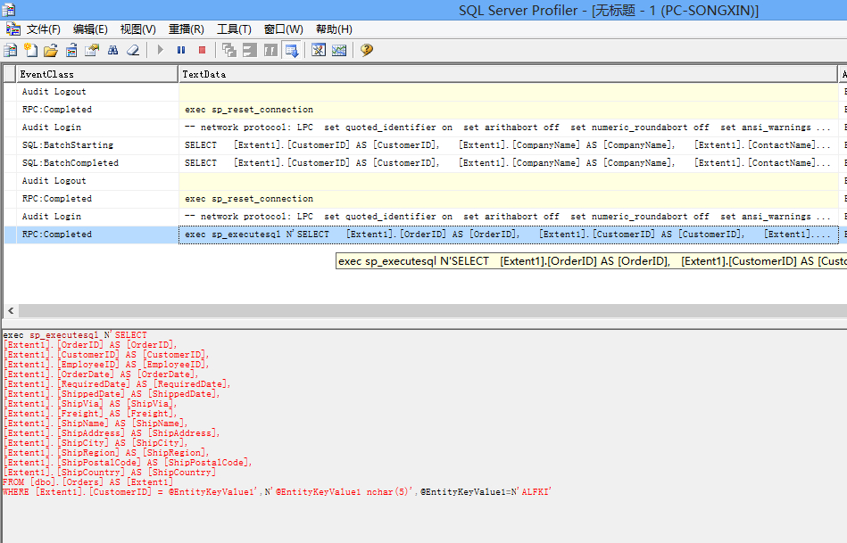
Task: Stop the running trace red square
Action: pos(202,50)
